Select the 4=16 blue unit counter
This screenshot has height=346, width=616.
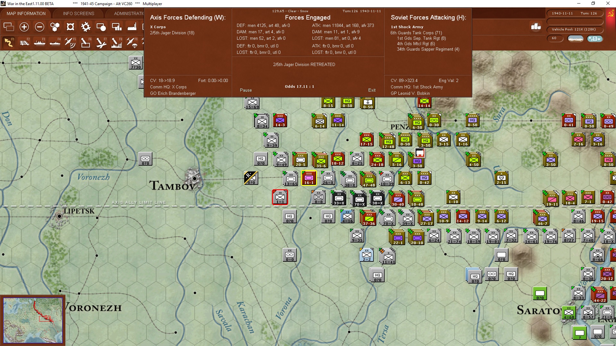point(347,217)
